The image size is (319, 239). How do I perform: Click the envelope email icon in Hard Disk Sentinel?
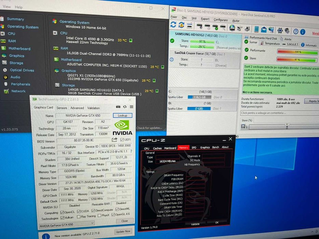(264, 30)
